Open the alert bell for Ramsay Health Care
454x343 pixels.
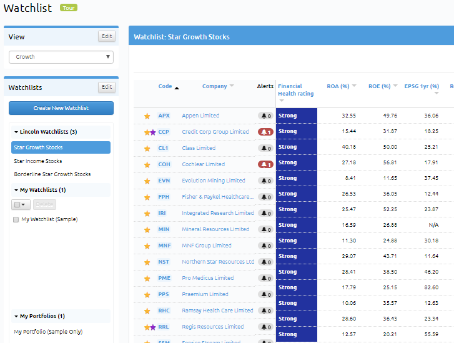click(x=265, y=311)
